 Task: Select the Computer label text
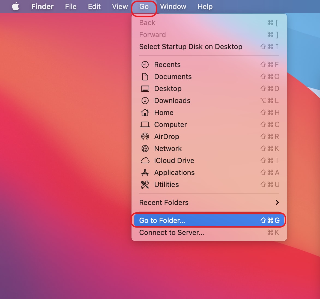[171, 125]
